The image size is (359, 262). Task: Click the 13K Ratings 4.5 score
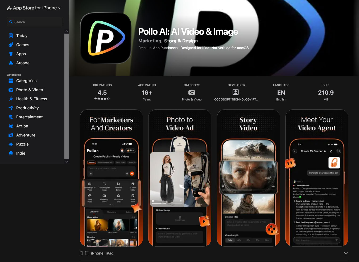tap(102, 92)
